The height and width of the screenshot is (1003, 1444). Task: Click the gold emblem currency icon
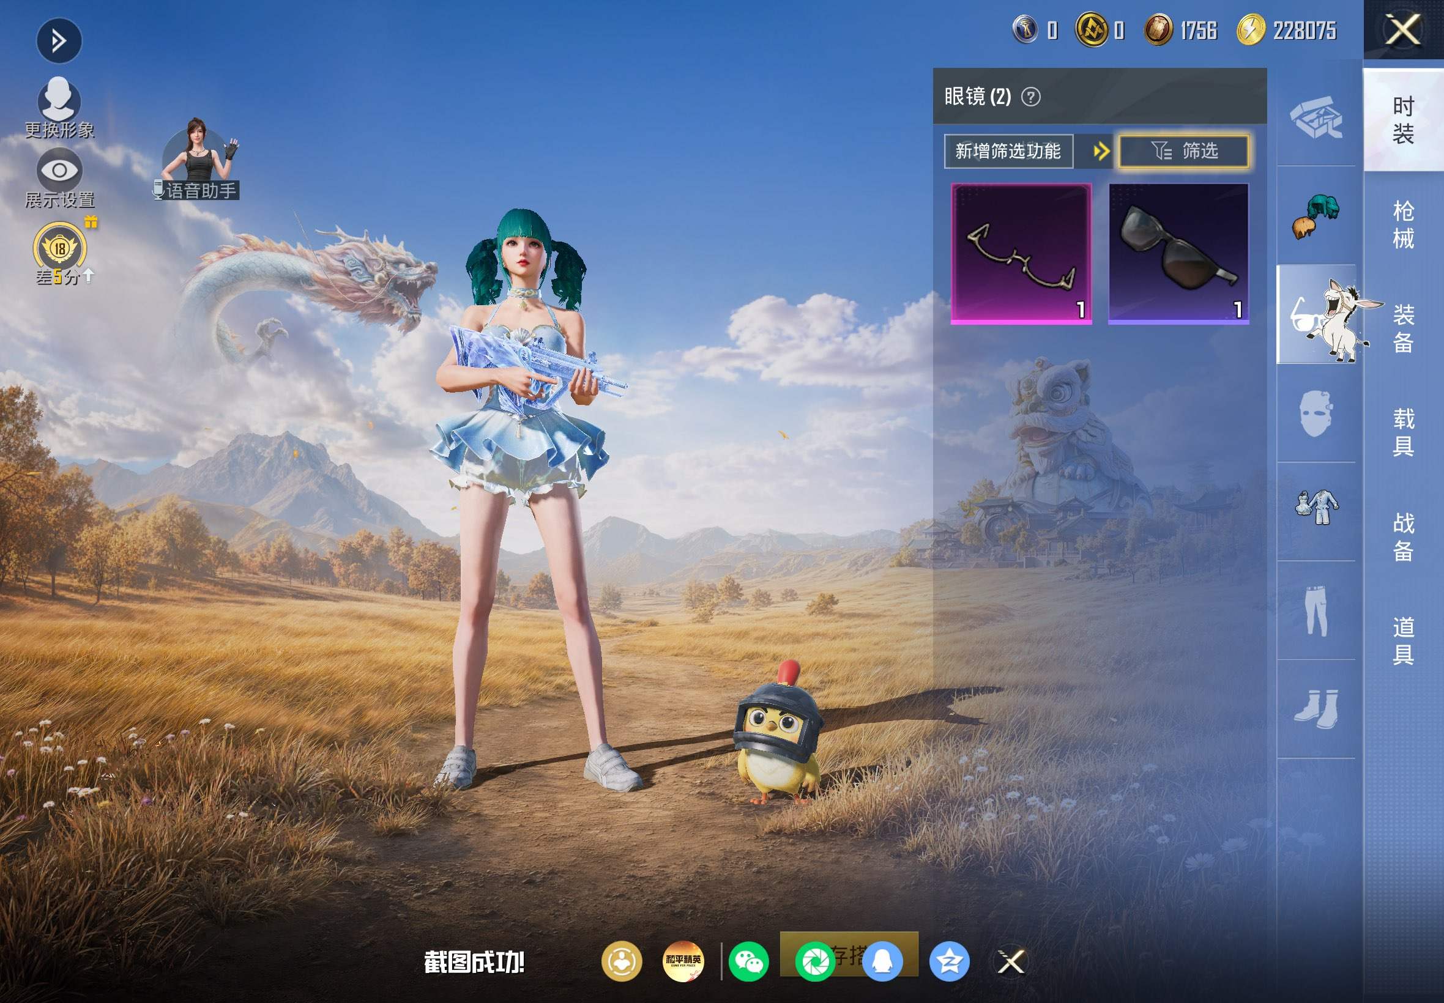pyautogui.click(x=1092, y=29)
